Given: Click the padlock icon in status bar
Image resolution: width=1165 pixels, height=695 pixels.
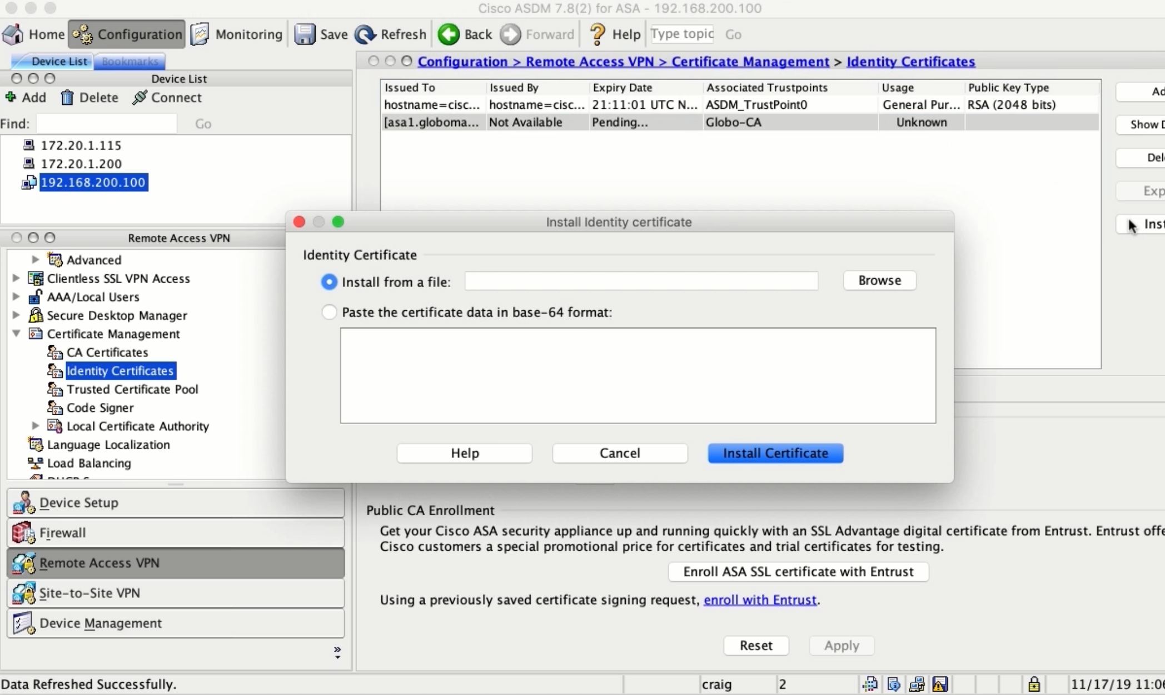Looking at the screenshot, I should pos(1034,684).
